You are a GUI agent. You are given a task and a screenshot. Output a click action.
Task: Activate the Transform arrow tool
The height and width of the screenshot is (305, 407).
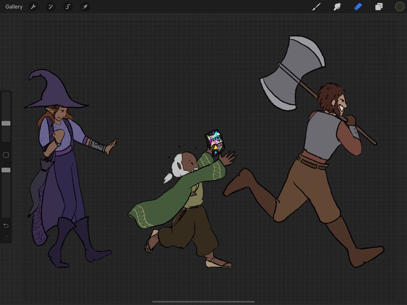coord(85,7)
